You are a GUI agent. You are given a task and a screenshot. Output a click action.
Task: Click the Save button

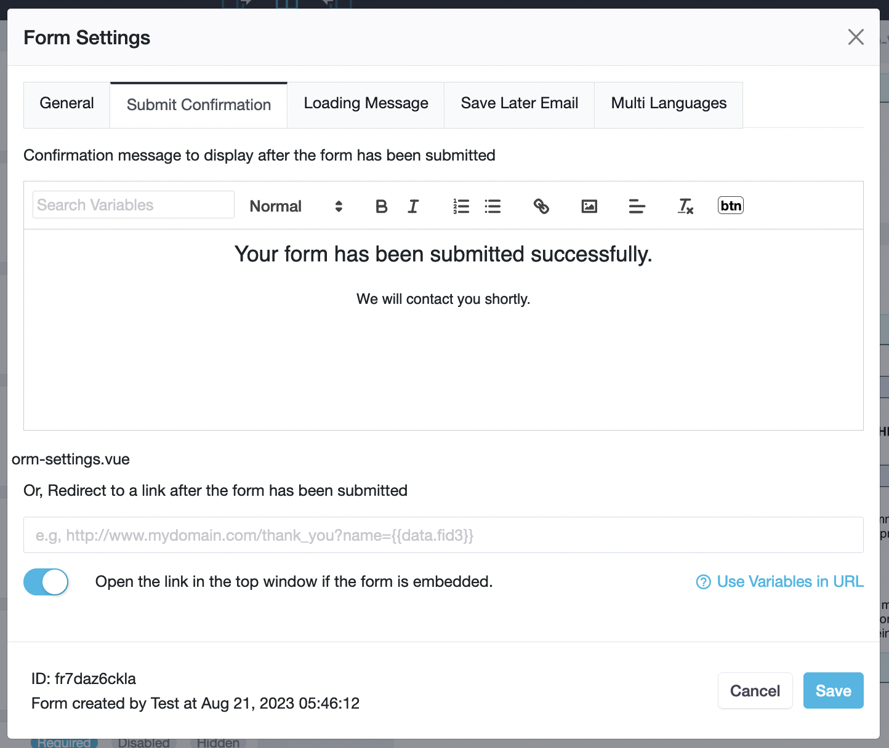pyautogui.click(x=833, y=691)
